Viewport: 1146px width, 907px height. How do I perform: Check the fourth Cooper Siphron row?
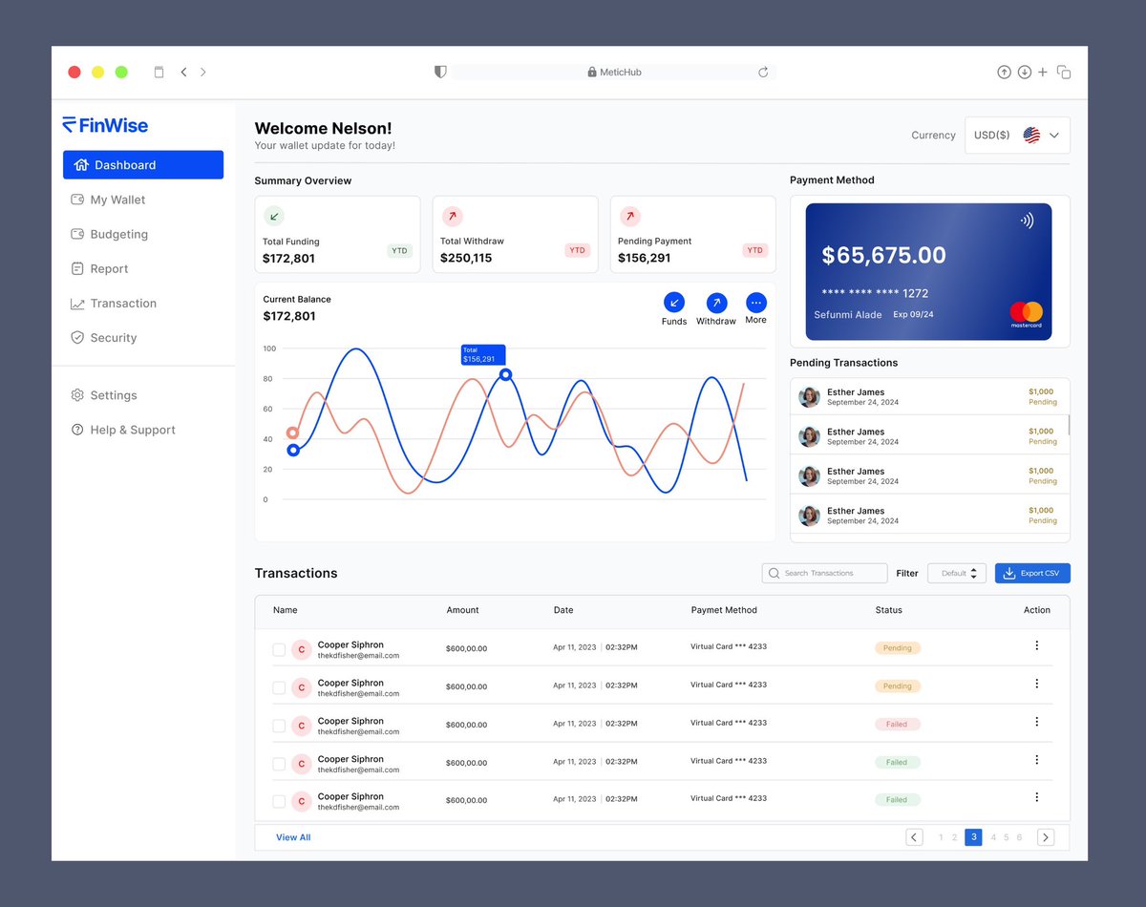pyautogui.click(x=279, y=764)
